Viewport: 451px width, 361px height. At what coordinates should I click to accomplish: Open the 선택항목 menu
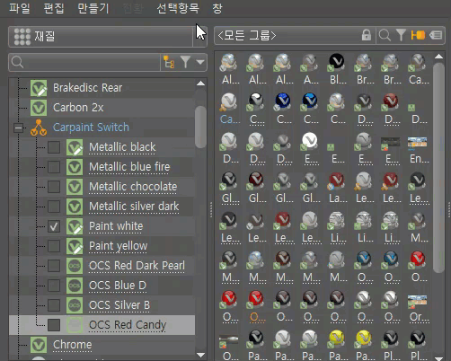[x=178, y=8]
